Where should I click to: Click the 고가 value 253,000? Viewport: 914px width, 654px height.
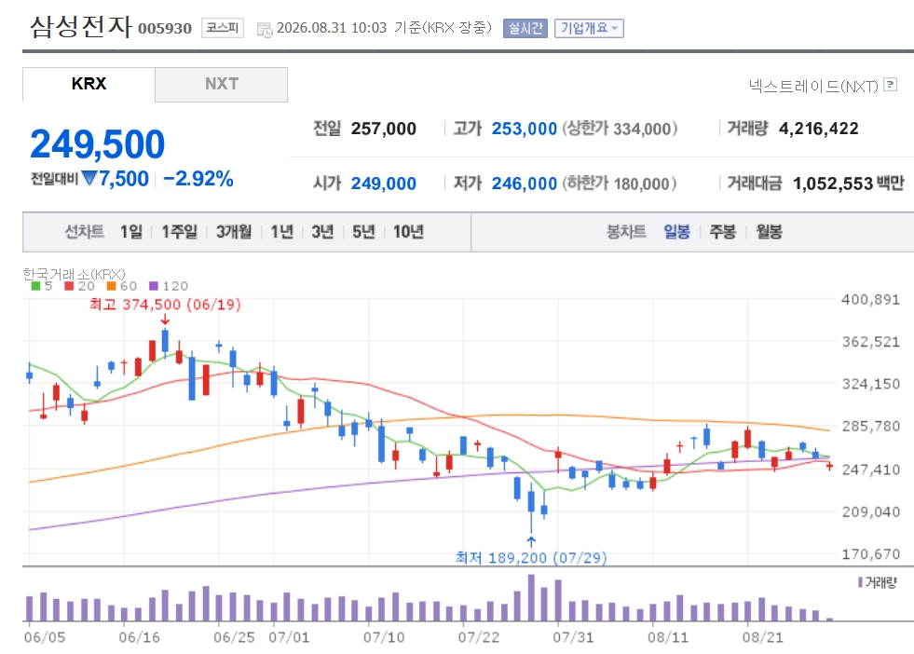pyautogui.click(x=524, y=129)
